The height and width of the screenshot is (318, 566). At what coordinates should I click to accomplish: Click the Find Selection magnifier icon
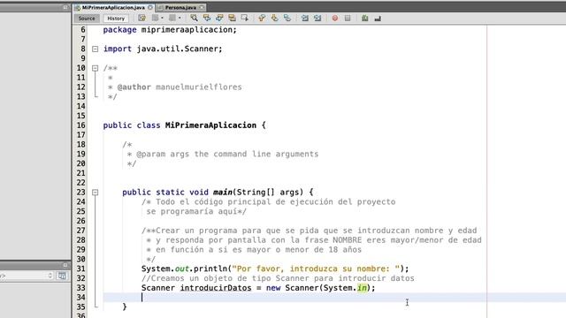point(194,18)
